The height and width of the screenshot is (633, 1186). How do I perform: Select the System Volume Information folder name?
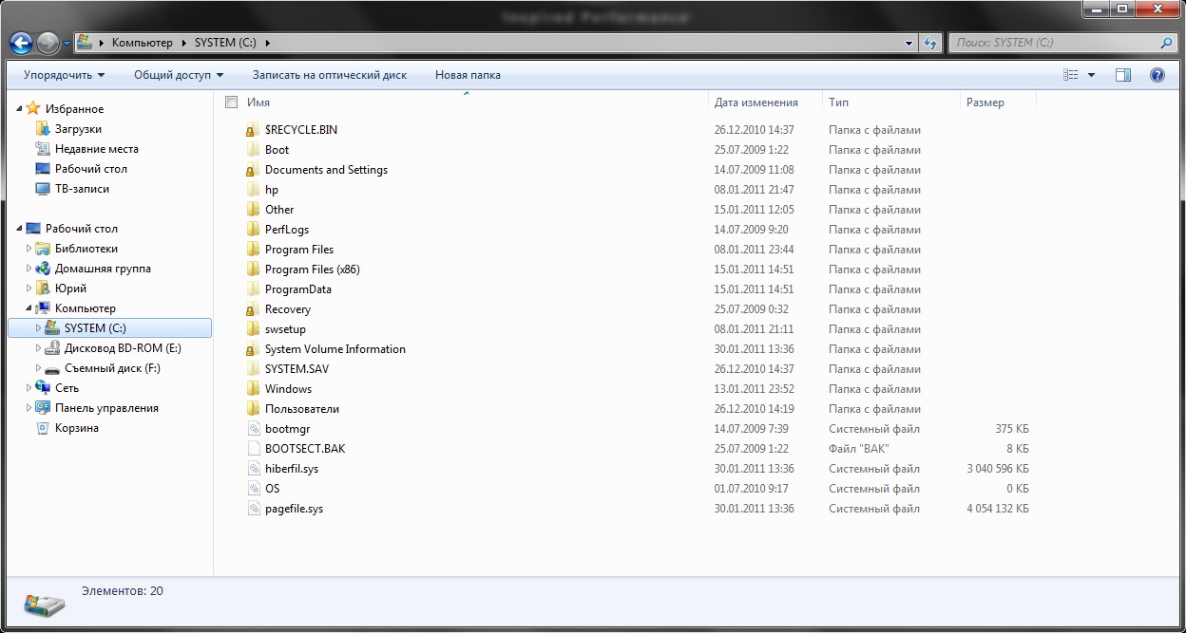coord(335,349)
